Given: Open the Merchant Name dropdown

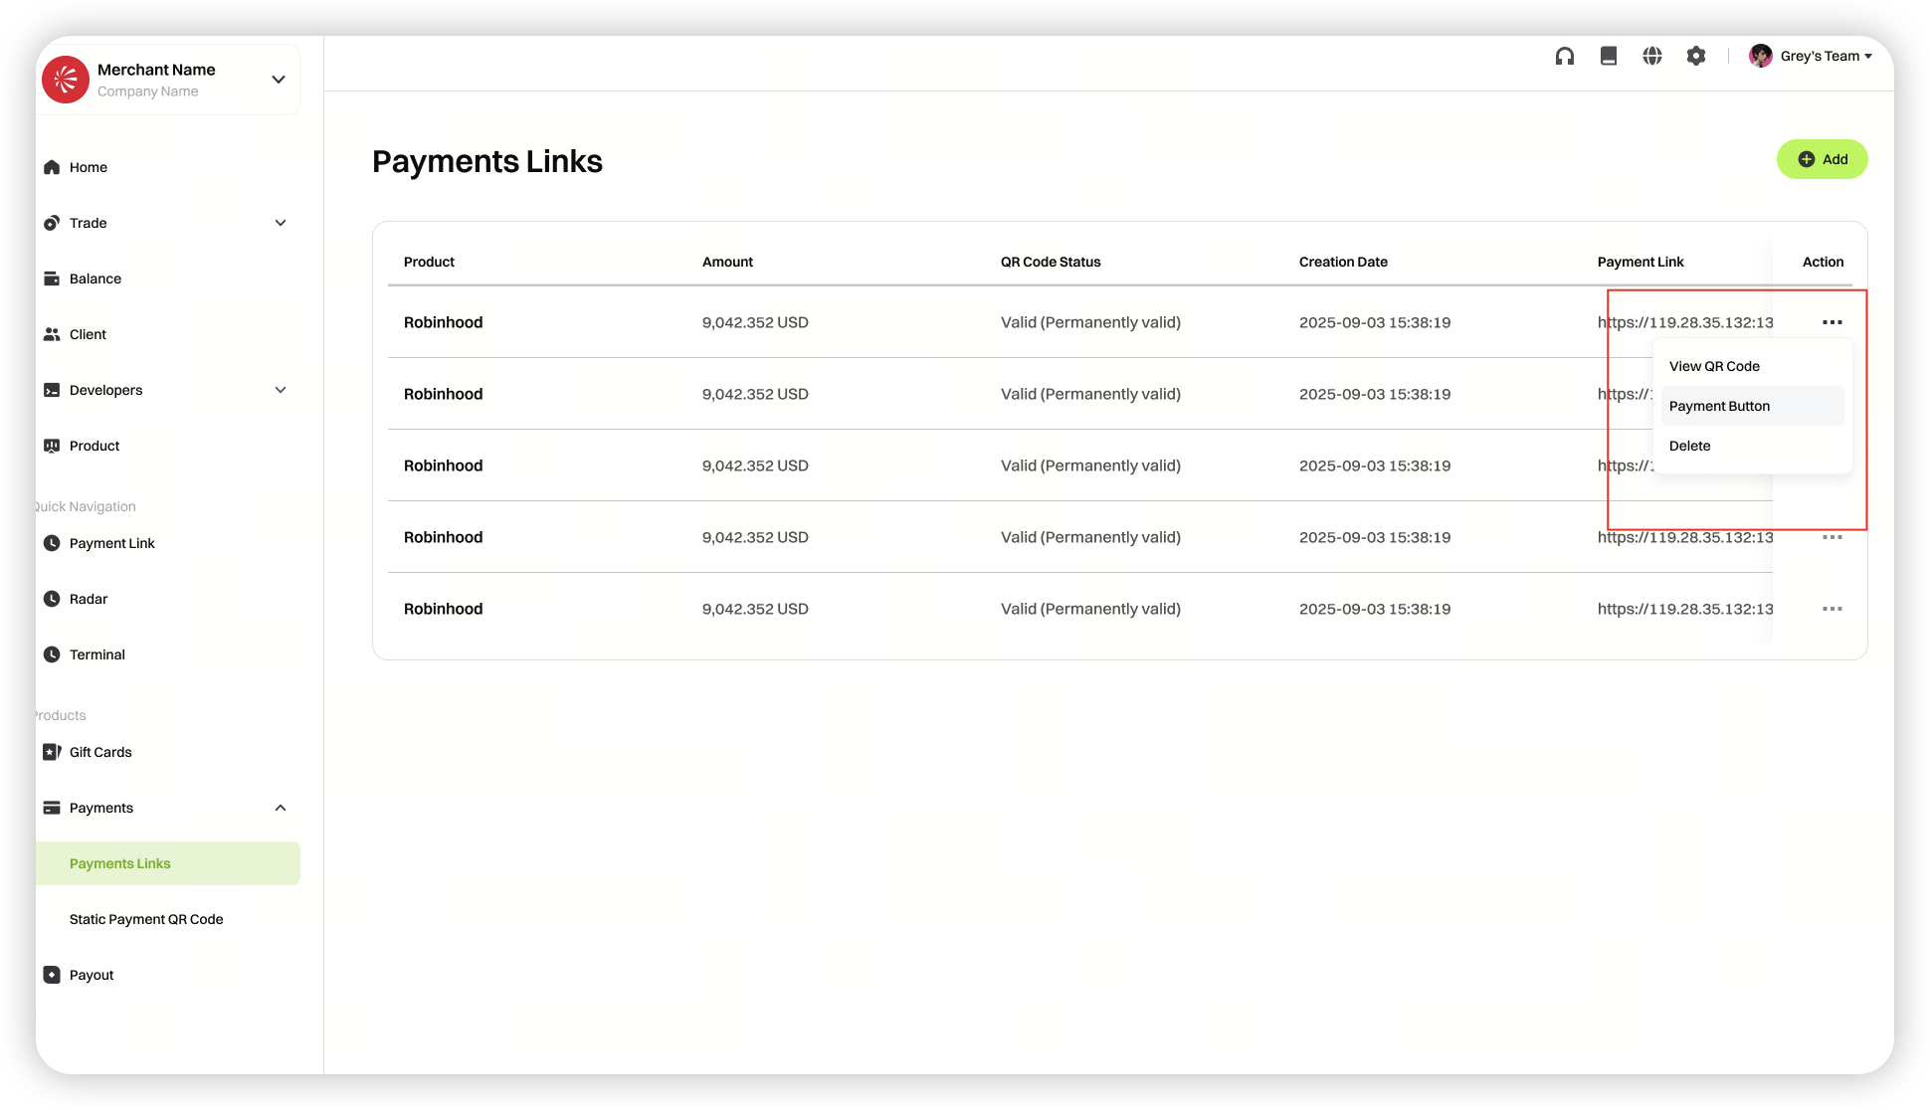Looking at the screenshot, I should pos(279,80).
